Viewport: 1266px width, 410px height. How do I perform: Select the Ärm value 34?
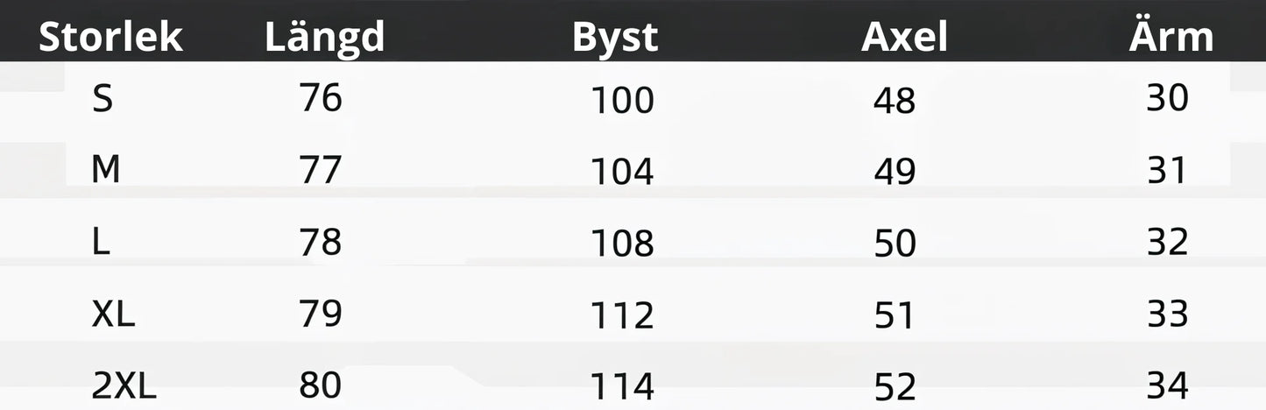click(1167, 385)
